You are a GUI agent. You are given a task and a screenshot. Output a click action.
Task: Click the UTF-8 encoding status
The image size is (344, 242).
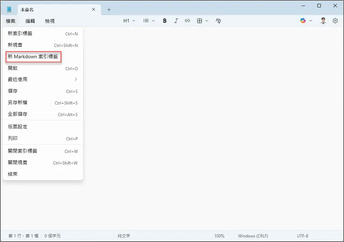tap(303, 236)
